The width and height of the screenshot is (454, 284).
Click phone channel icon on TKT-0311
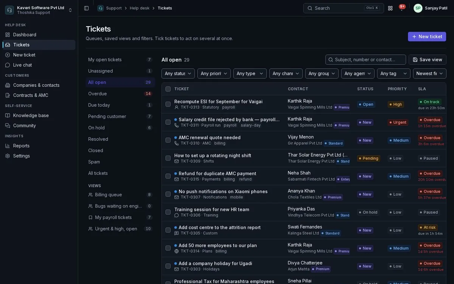click(x=177, y=125)
